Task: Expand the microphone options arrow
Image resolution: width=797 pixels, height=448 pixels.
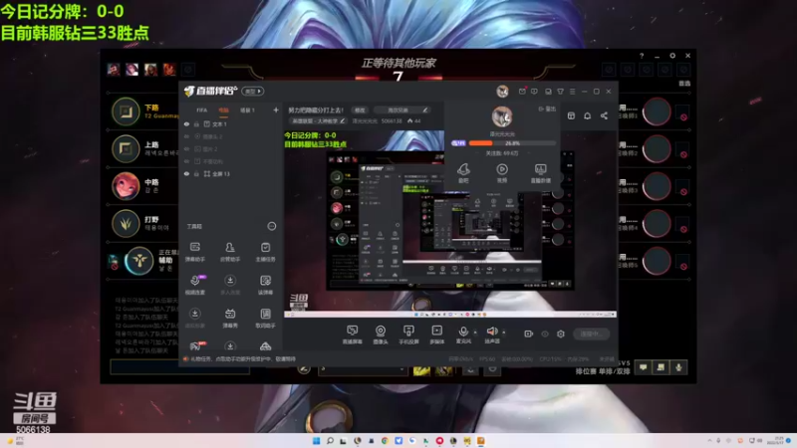Action: [x=475, y=333]
